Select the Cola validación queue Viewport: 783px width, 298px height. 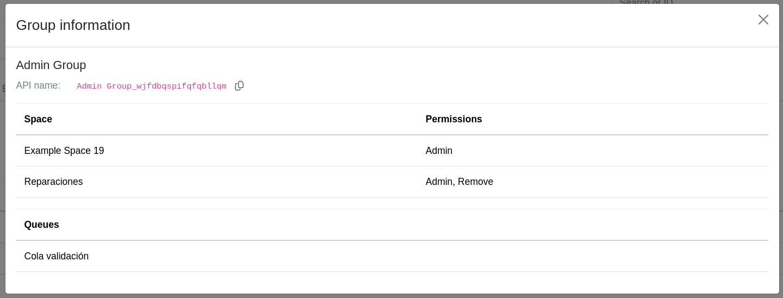coord(56,256)
